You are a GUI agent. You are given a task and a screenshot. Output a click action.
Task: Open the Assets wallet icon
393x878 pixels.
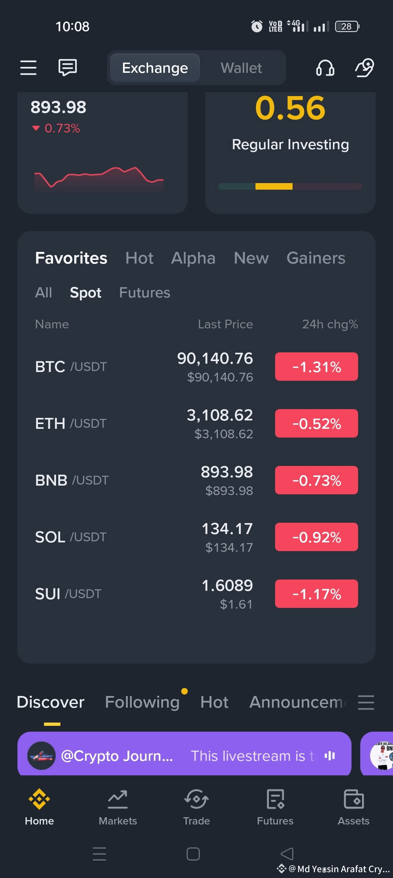tap(354, 799)
